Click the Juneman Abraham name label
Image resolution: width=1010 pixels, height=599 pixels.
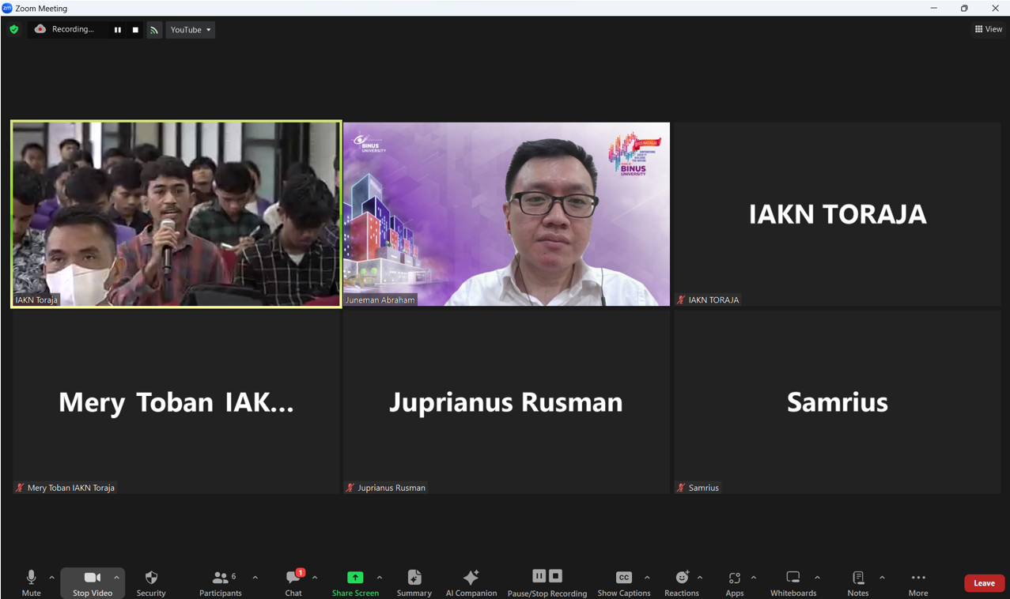tap(380, 300)
